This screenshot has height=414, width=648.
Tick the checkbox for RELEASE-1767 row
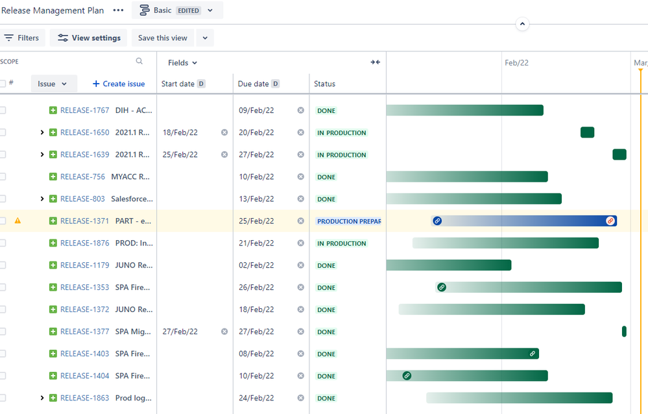pyautogui.click(x=3, y=110)
